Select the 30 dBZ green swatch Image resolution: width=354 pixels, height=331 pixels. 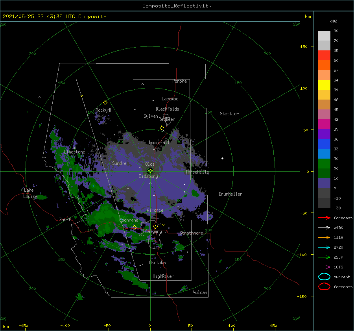point(324,164)
